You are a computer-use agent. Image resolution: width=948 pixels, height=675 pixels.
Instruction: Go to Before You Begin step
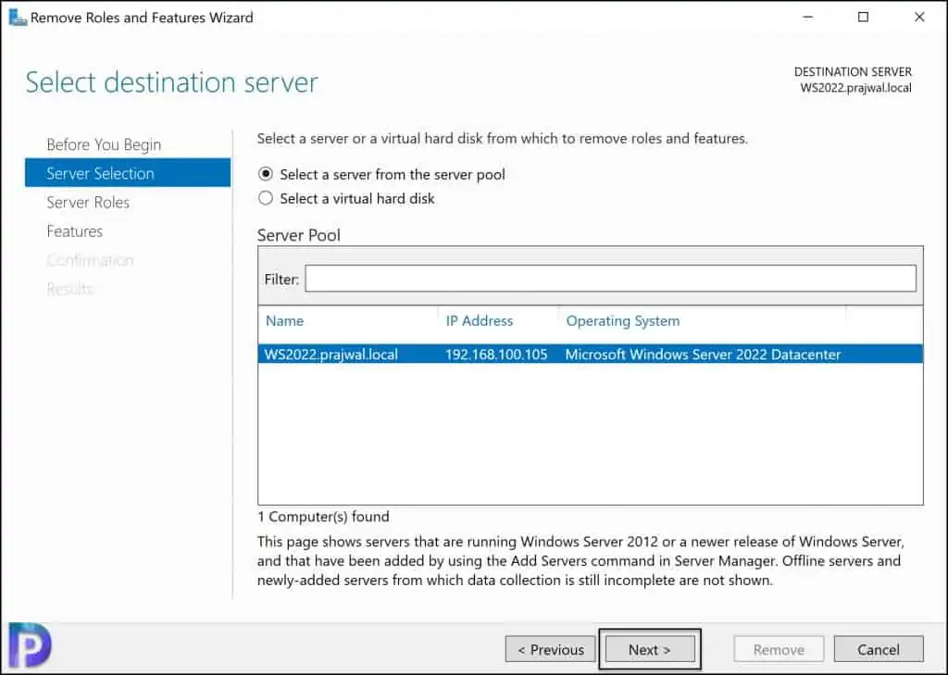click(x=104, y=144)
